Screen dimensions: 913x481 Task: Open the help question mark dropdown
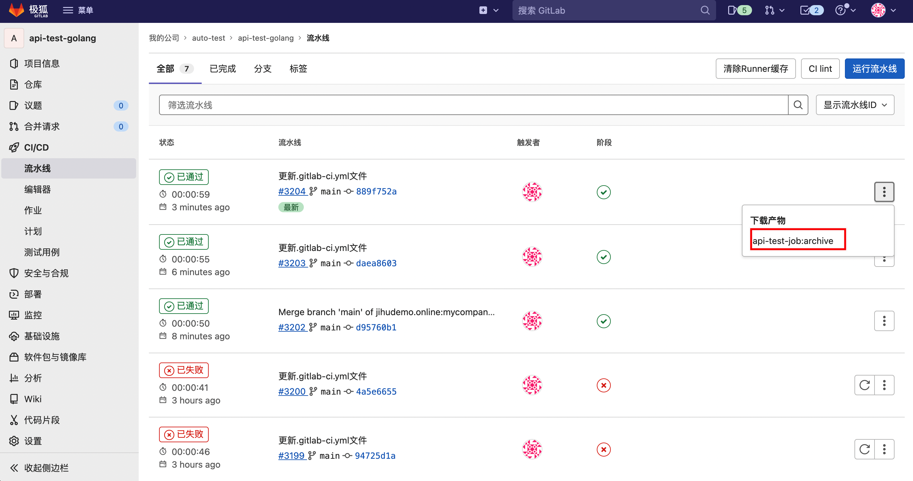pyautogui.click(x=845, y=10)
